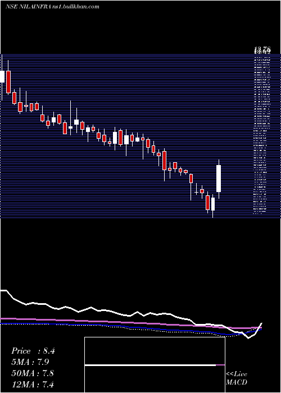Click the 'Price : 8.4' readout
The width and height of the screenshot is (281, 393).
pos(33,351)
